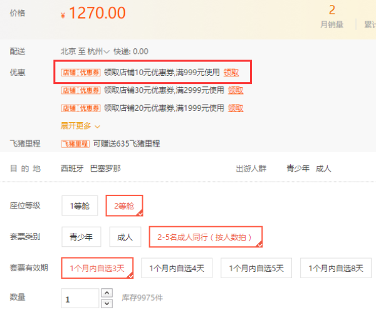Click the 可赠送635飞猪里程 text
The height and width of the screenshot is (317, 376).
pos(127,143)
